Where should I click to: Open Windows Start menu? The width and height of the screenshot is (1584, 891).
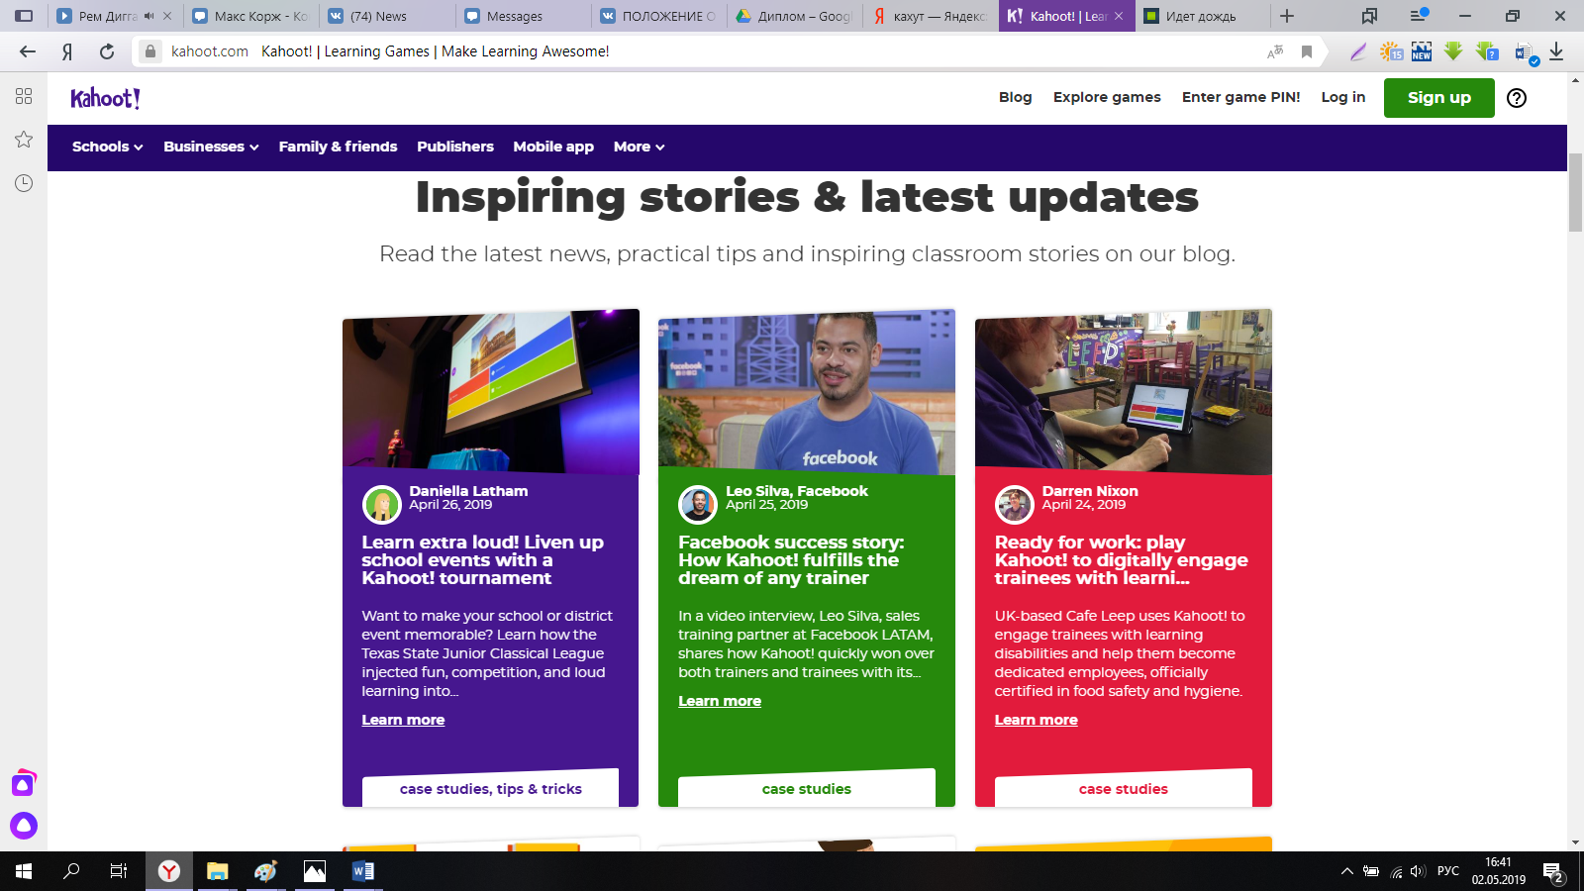click(x=24, y=871)
